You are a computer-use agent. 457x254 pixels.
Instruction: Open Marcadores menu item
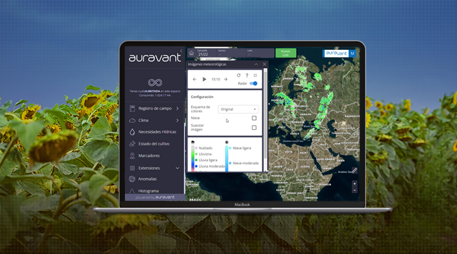pyautogui.click(x=149, y=156)
